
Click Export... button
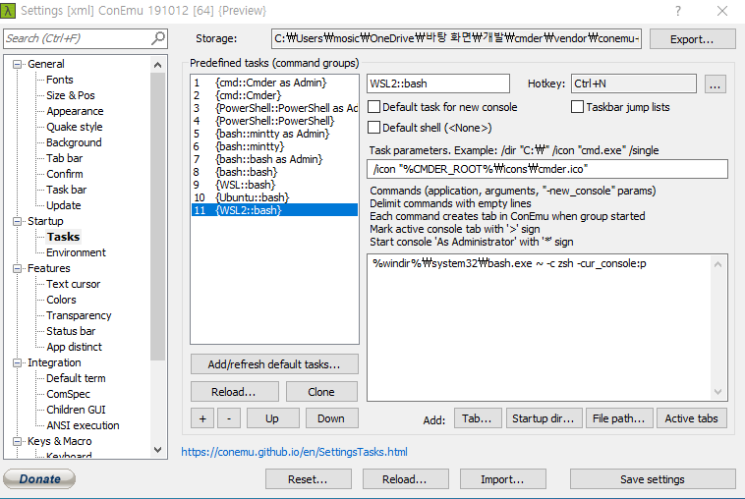(692, 39)
